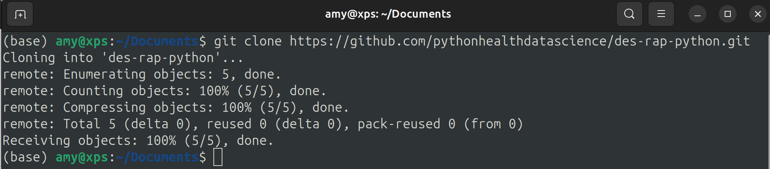Click the "Total 5 (delta 0)" line
The height and width of the screenshot is (169, 770).
pyautogui.click(x=262, y=124)
